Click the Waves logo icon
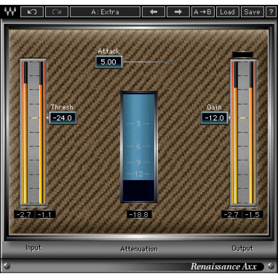This screenshot has height=278, width=278. pos(10,12)
